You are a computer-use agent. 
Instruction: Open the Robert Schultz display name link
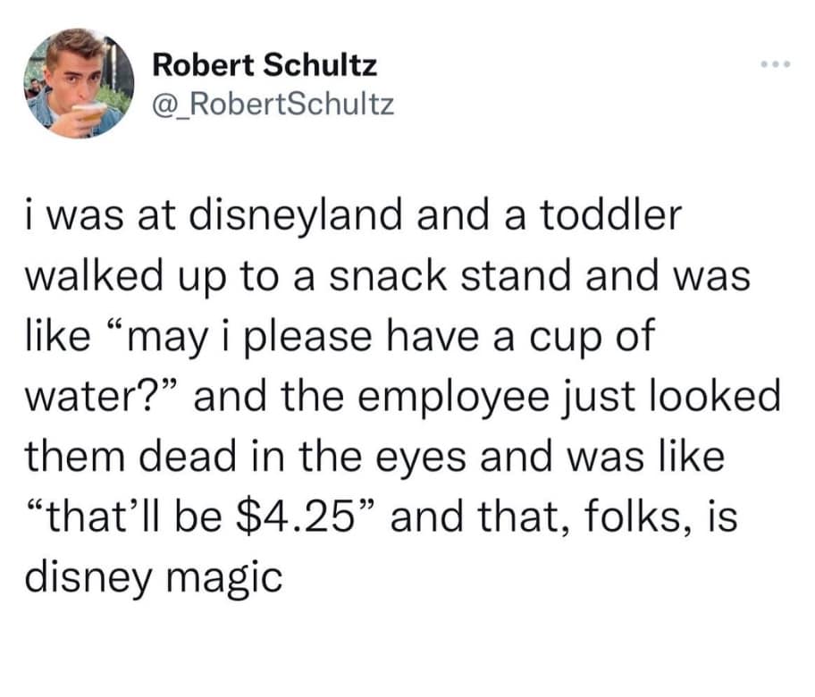[x=265, y=64]
